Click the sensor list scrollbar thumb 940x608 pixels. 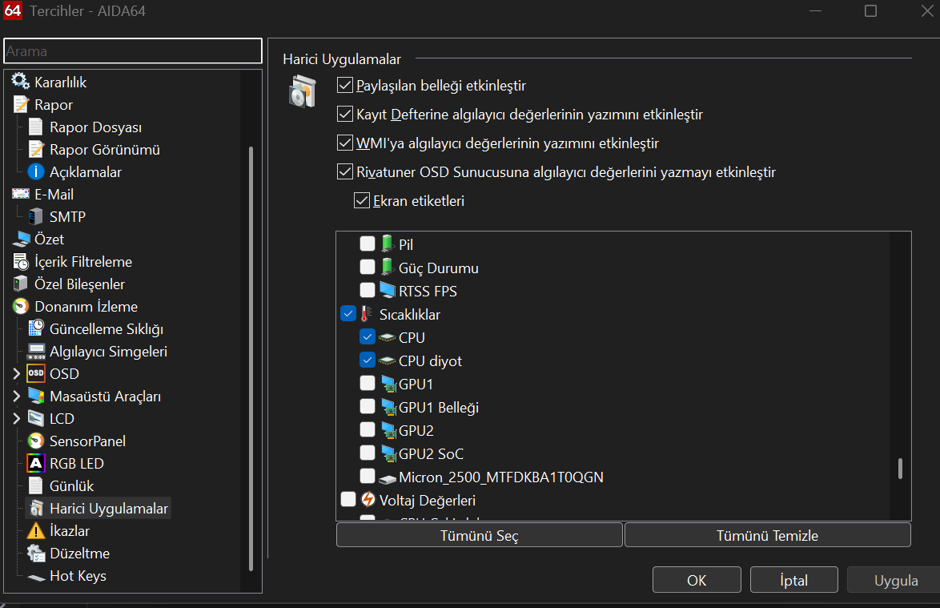click(900, 469)
